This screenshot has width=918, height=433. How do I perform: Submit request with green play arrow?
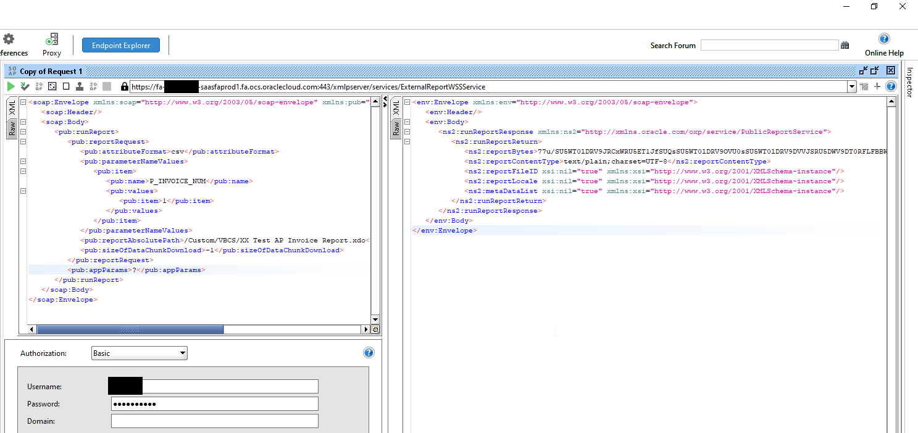pos(10,86)
